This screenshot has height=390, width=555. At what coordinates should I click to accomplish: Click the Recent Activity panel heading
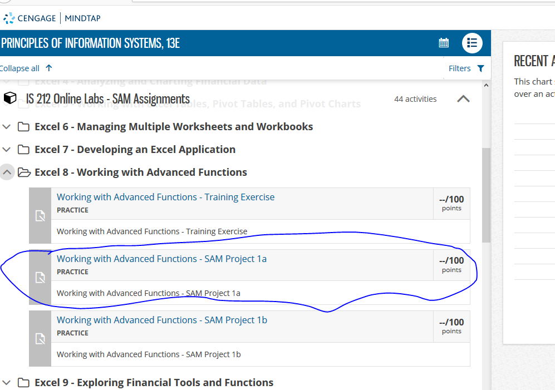(534, 61)
